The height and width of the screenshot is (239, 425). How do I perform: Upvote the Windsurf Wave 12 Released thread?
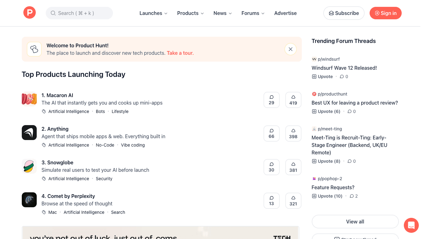[322, 76]
